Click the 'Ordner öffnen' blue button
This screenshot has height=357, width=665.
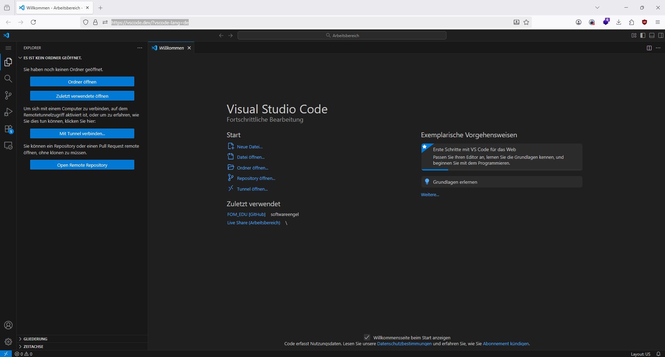(82, 82)
